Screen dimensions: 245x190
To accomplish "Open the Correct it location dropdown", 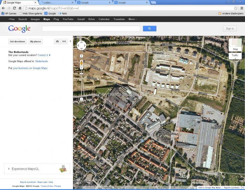I will 44,55.
